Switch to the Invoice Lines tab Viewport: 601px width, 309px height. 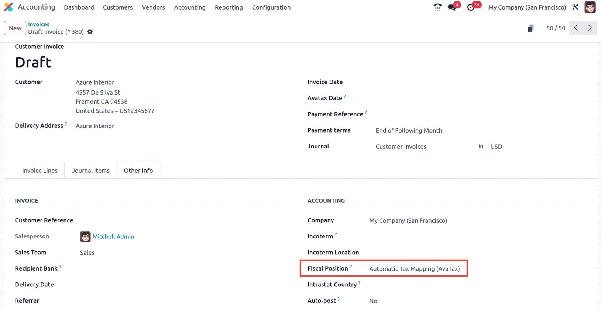pyautogui.click(x=40, y=170)
